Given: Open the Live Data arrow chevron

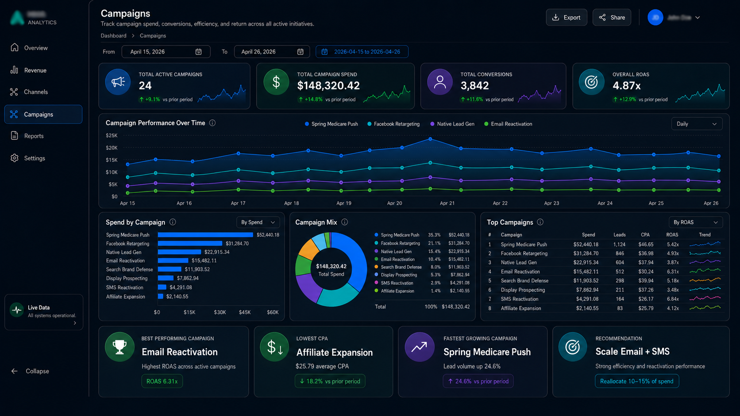Looking at the screenshot, I should coord(75,323).
